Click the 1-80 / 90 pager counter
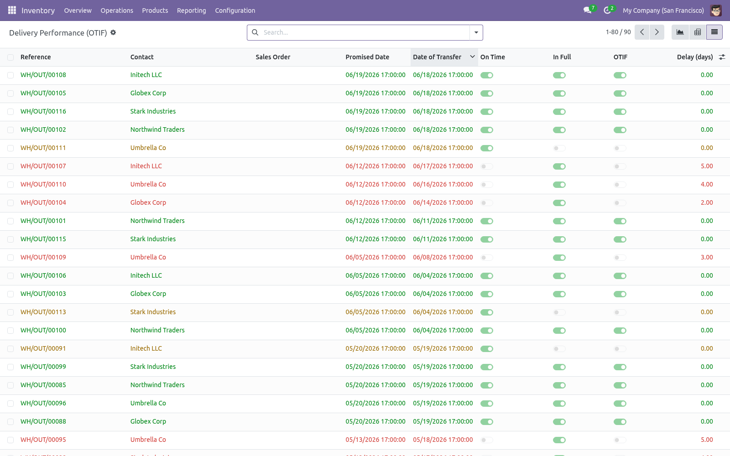 [618, 32]
